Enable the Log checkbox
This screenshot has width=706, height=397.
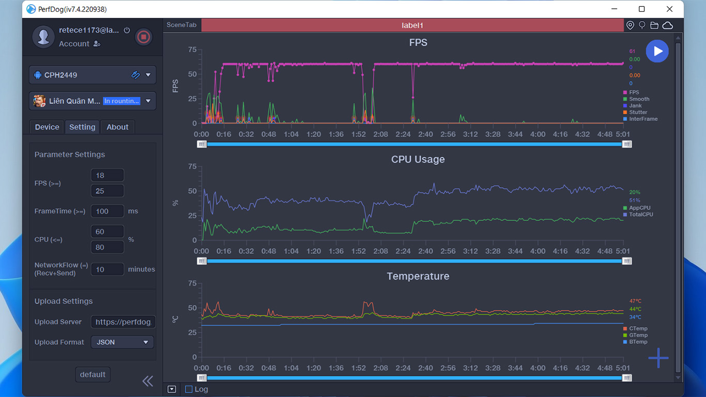point(189,389)
